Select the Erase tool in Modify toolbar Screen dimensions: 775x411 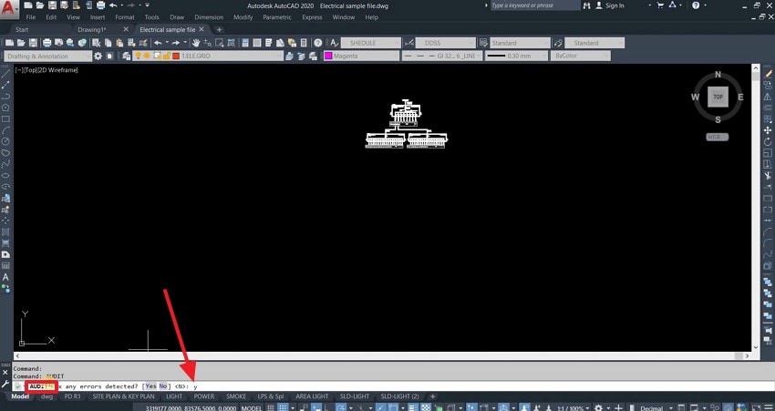[768, 74]
